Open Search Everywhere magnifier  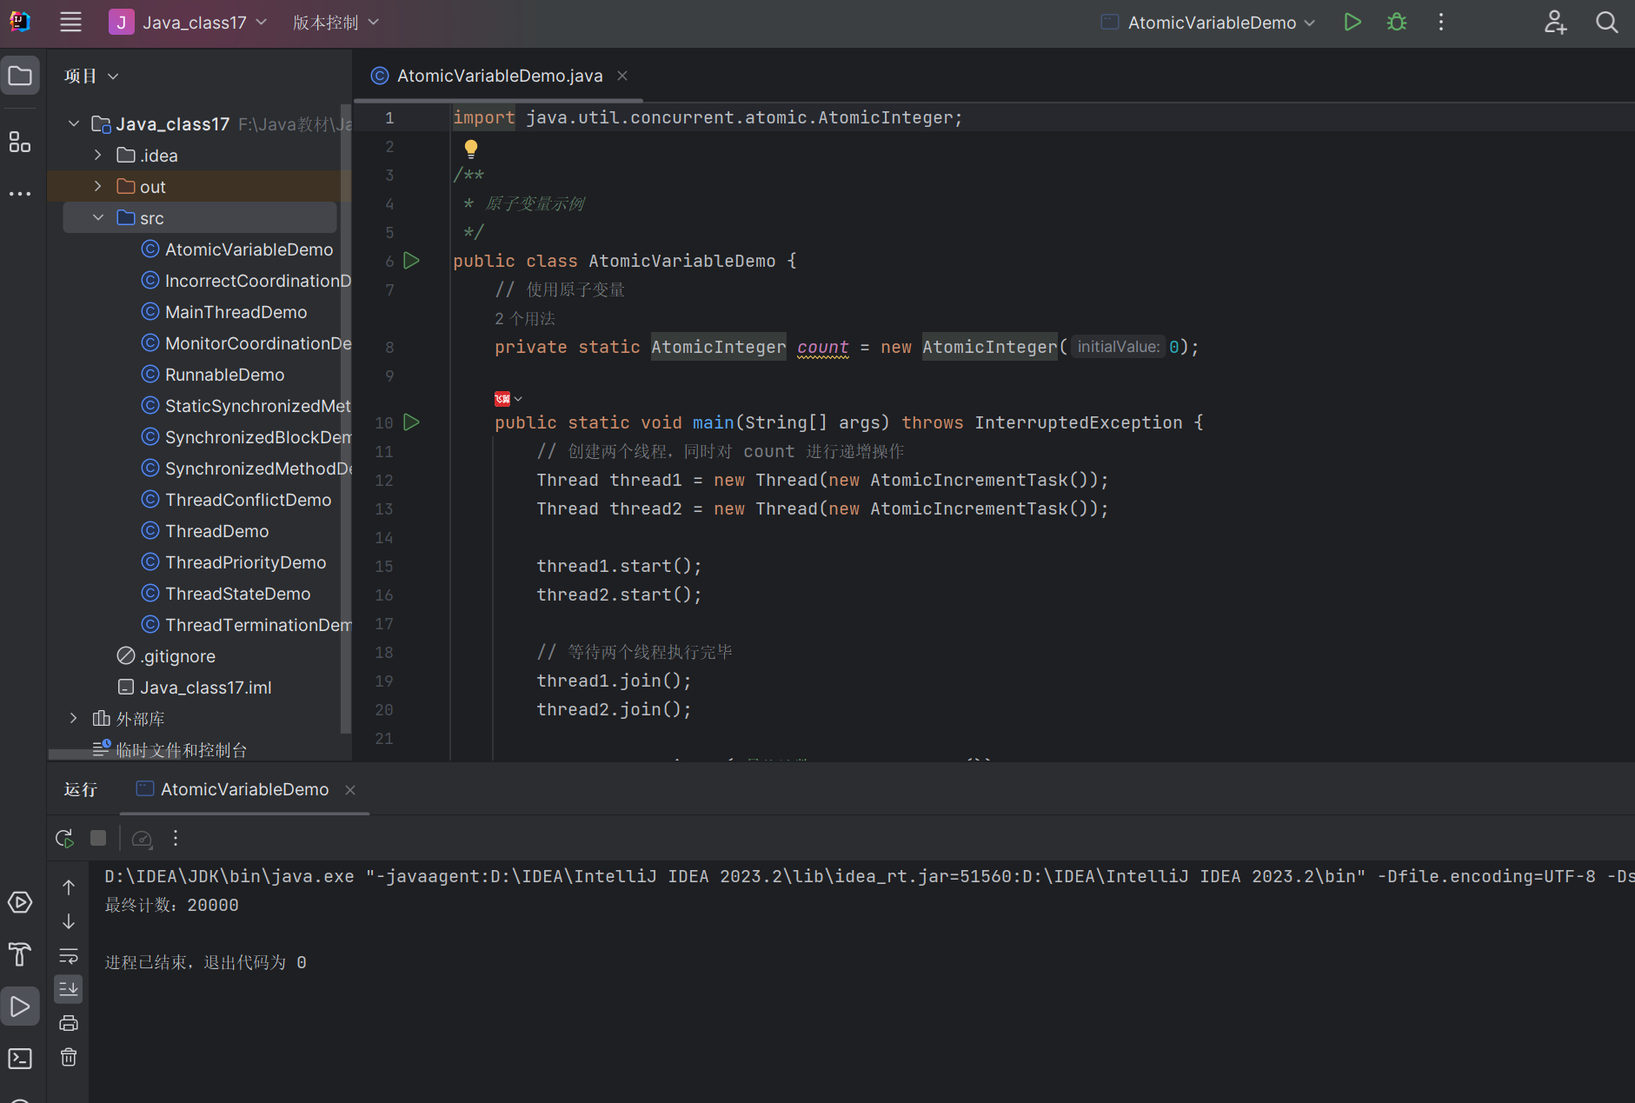coord(1607,23)
